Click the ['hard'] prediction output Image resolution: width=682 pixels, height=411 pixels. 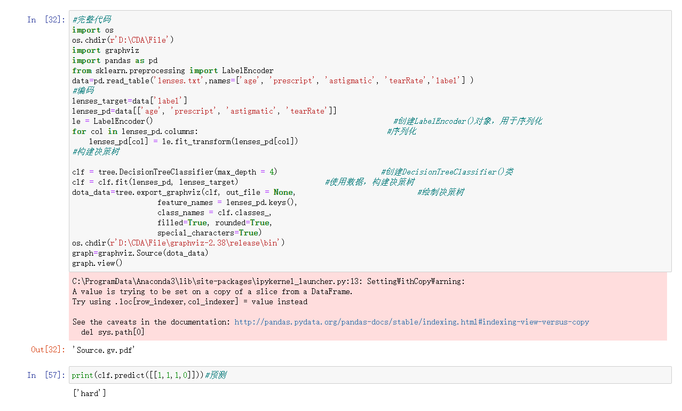(x=89, y=393)
